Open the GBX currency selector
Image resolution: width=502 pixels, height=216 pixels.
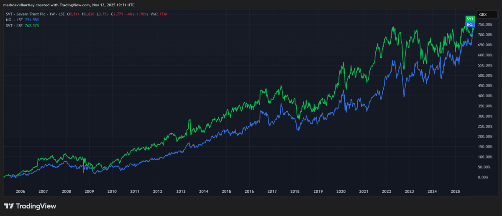point(483,14)
